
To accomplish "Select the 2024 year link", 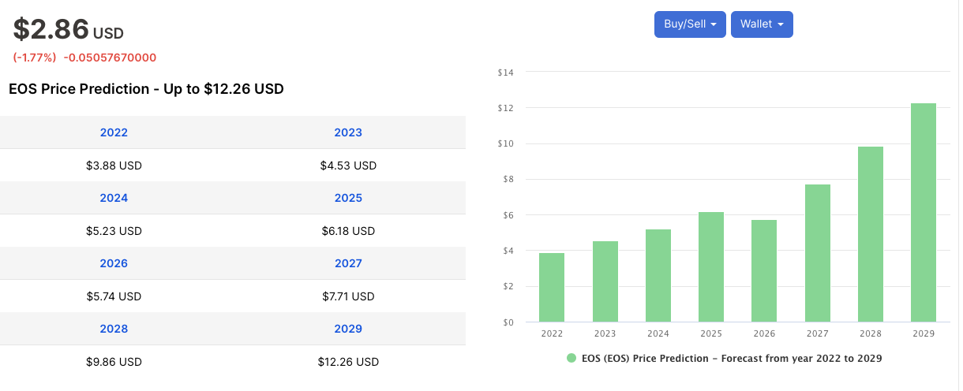I will 114,198.
